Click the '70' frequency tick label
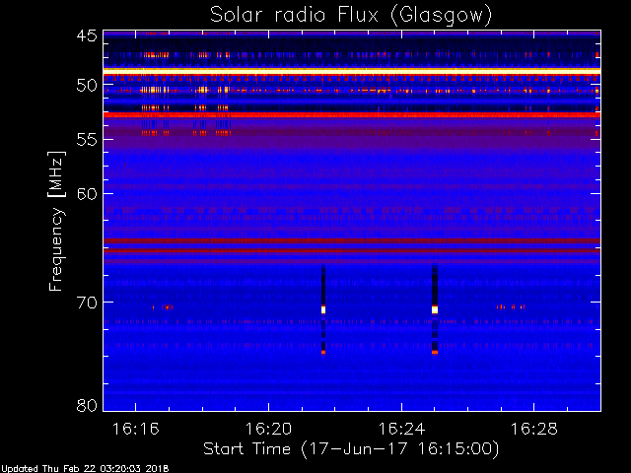This screenshot has height=473, width=631. pyautogui.click(x=87, y=303)
